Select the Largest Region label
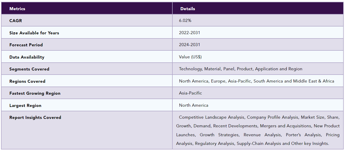Image resolution: width=345 pixels, height=151 pixels. (25, 105)
